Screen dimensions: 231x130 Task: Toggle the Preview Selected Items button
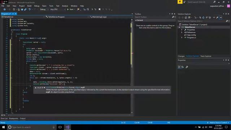pyautogui.click(x=221, y=18)
